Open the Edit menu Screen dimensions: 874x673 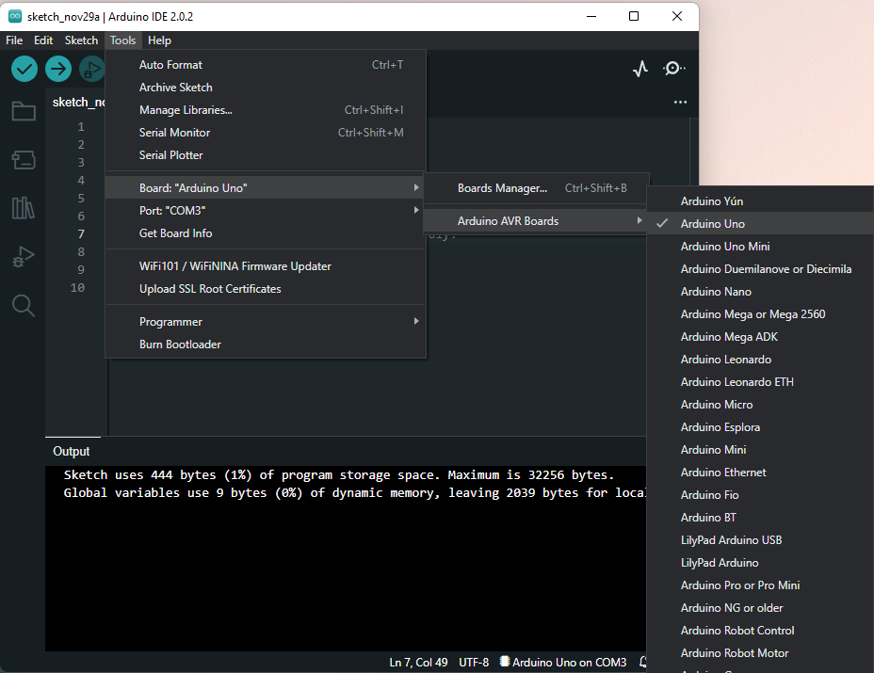click(x=43, y=40)
